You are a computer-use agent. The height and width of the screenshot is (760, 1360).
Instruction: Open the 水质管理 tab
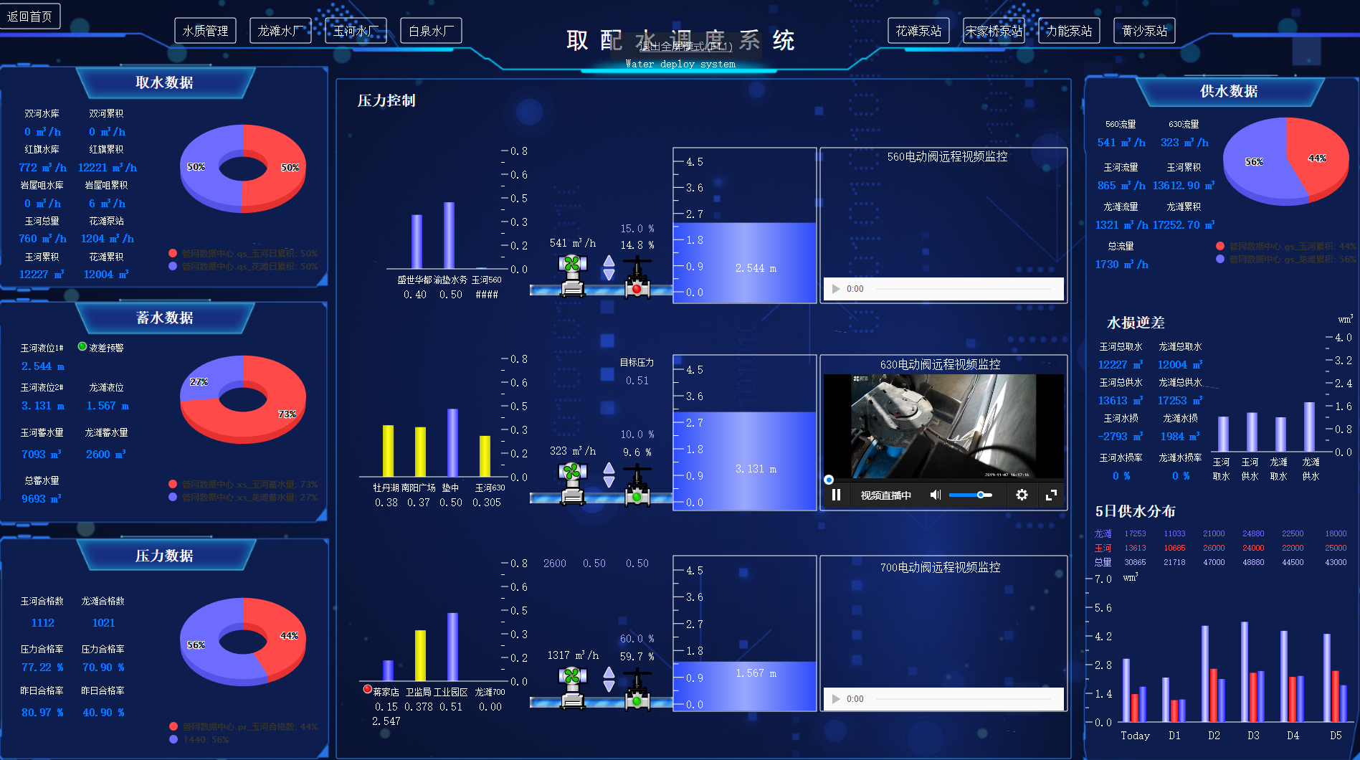pyautogui.click(x=205, y=31)
